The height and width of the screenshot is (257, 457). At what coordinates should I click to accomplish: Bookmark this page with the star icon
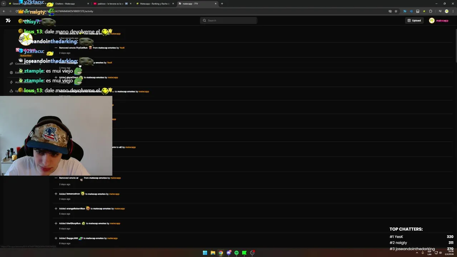[396, 11]
